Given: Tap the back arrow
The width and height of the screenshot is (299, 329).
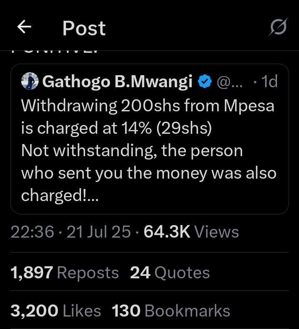Looking at the screenshot, I should [24, 27].
